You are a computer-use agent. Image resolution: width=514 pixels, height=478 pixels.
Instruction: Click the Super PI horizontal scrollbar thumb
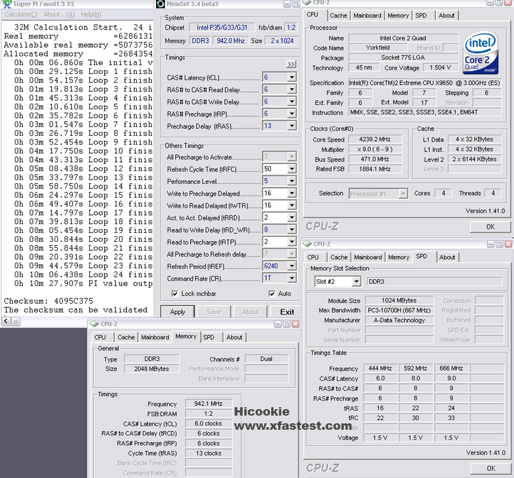[15, 322]
